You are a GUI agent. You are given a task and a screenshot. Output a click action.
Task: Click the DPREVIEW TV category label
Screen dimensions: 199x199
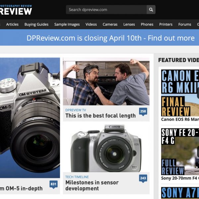point(76,110)
